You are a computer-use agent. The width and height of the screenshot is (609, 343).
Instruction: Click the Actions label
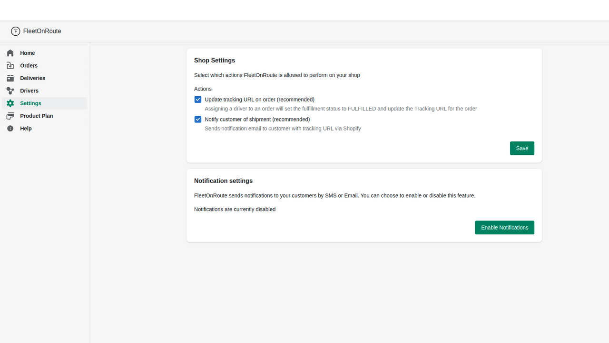tap(203, 89)
